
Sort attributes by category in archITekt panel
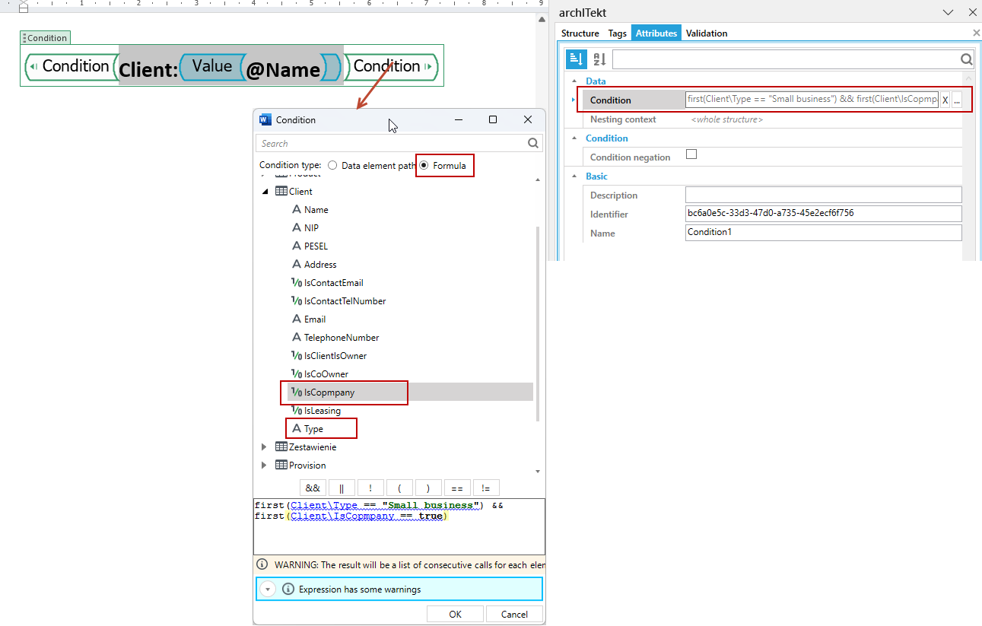point(576,59)
